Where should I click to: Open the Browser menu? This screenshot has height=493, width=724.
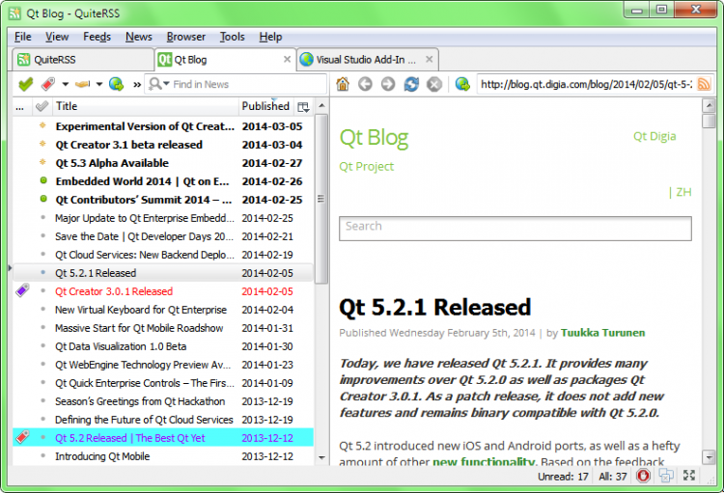click(186, 37)
